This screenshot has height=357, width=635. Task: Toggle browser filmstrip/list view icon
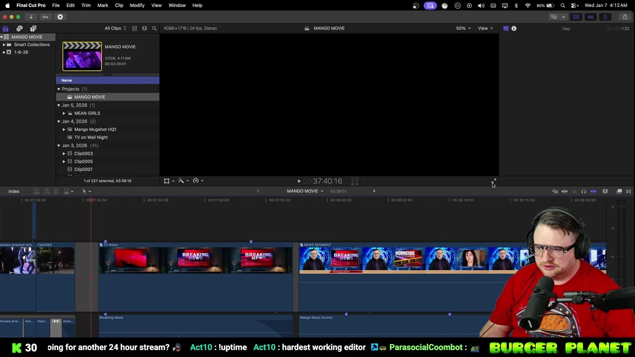coord(134,28)
